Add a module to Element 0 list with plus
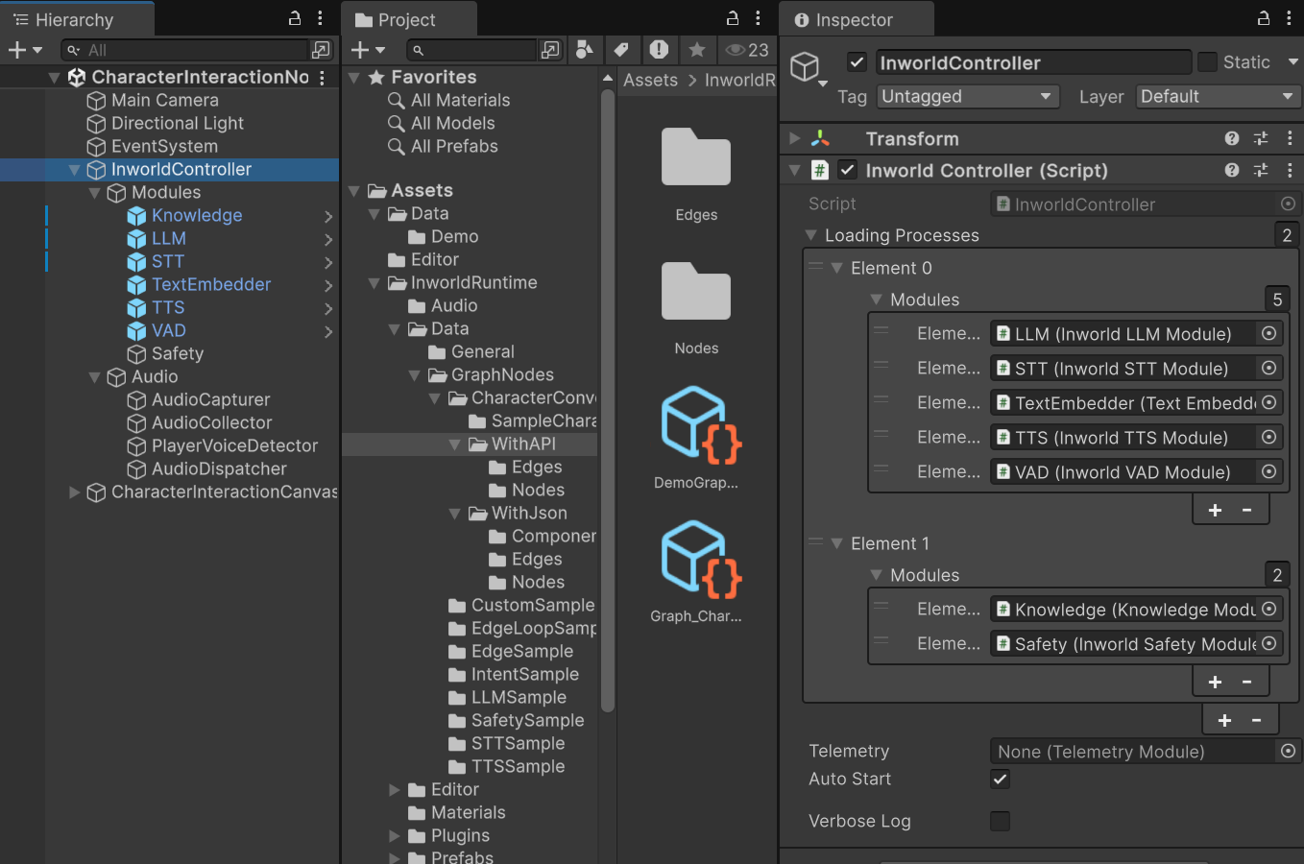Viewport: 1304px width, 864px height. (1215, 510)
